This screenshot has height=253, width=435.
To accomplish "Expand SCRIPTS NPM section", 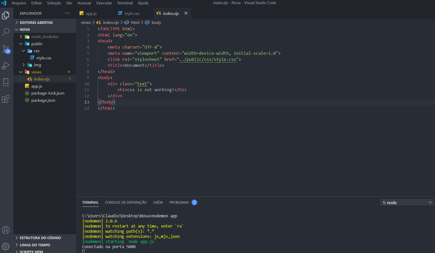I will pos(44,251).
